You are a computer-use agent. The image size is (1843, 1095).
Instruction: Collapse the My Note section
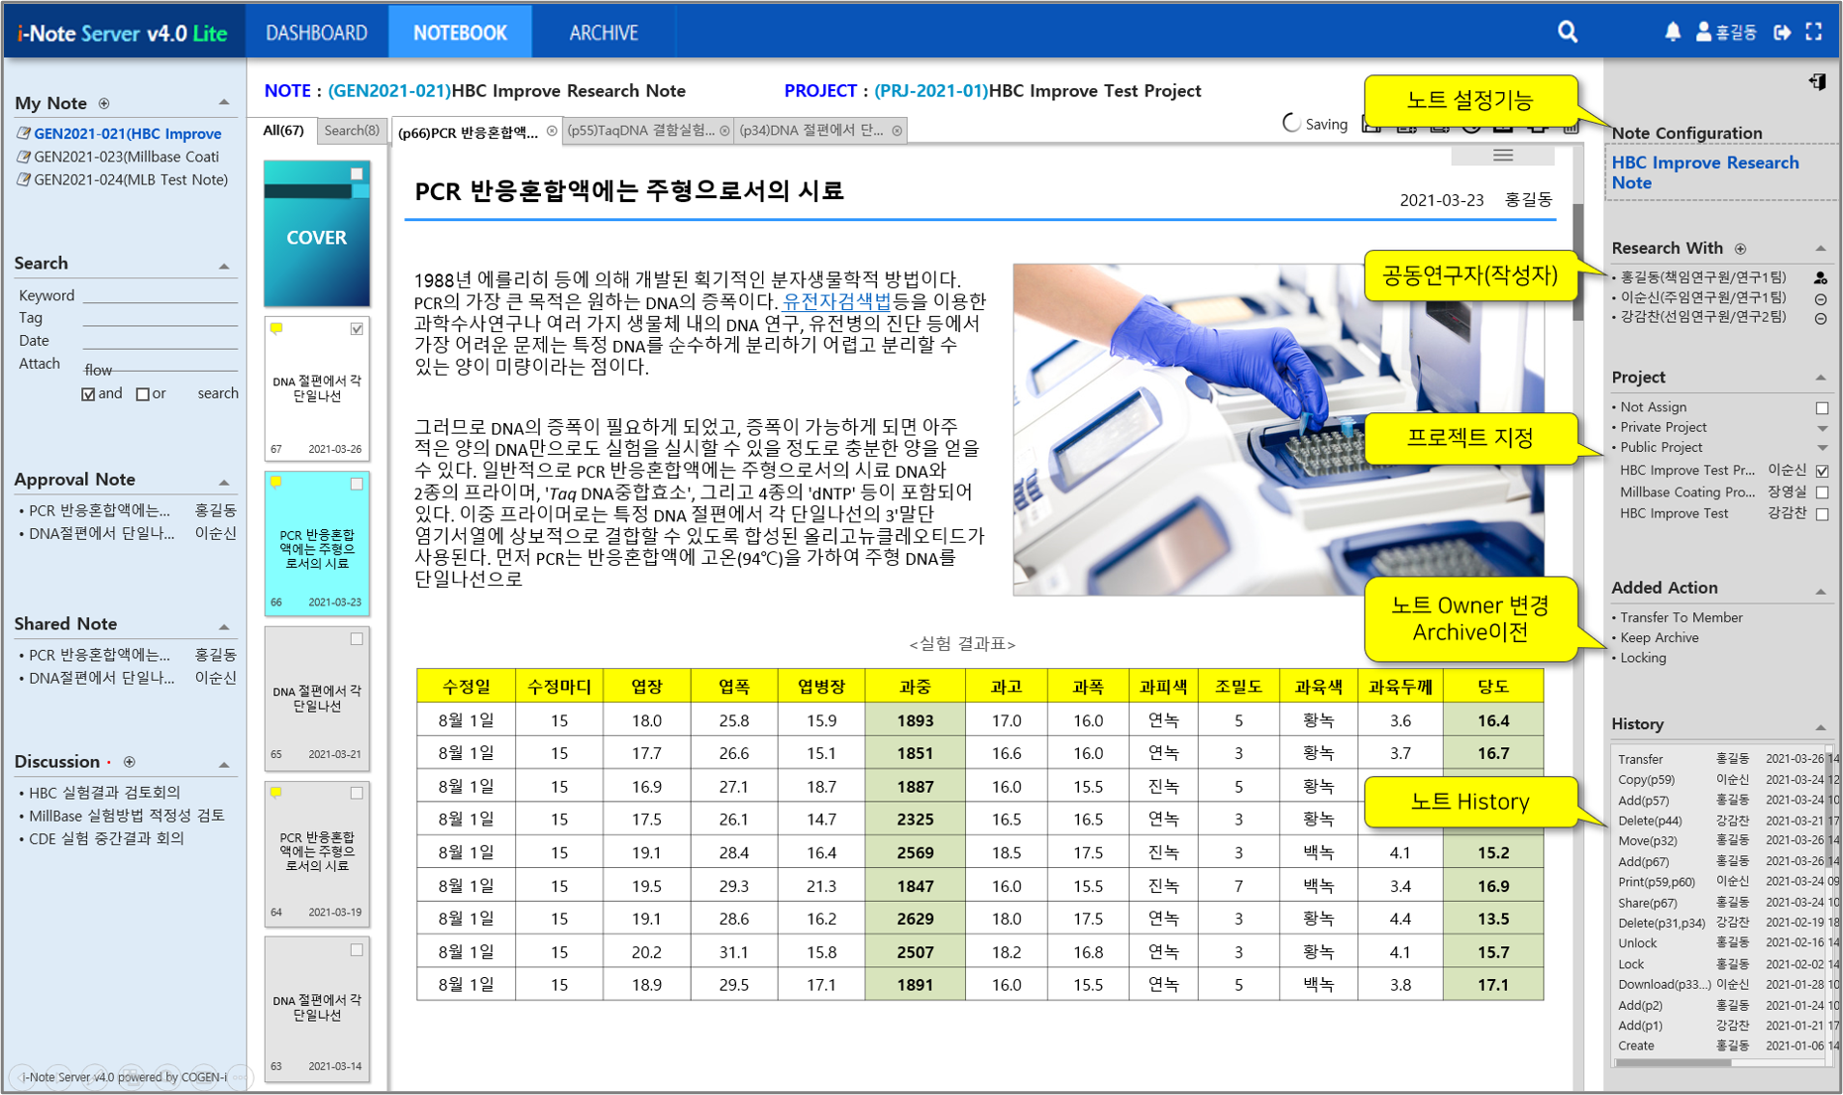pyautogui.click(x=224, y=103)
